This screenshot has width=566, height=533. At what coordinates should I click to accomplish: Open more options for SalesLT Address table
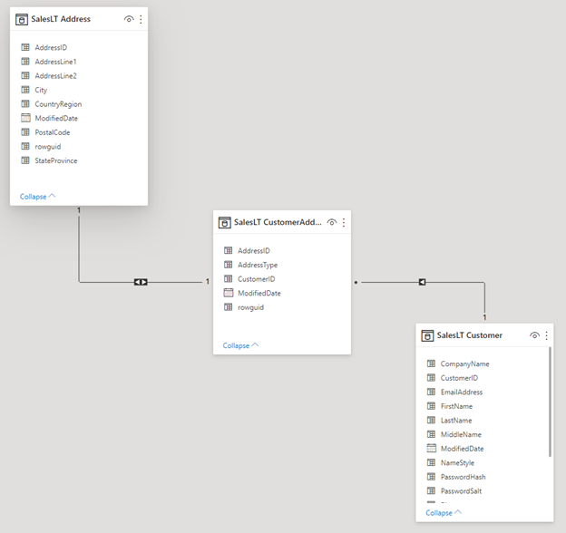click(x=141, y=19)
